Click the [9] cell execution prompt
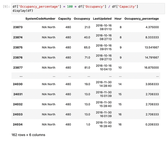The height and width of the screenshot is (141, 168). 6,7
